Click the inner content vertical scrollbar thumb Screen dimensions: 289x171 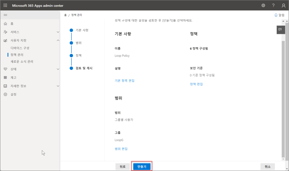283,99
